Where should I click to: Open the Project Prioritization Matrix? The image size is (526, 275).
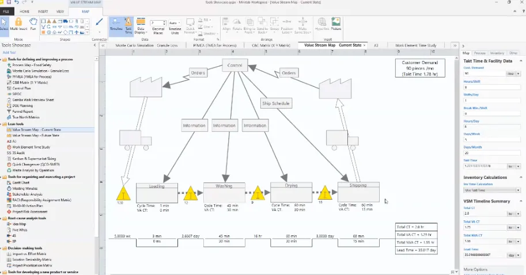pyautogui.click(x=32, y=265)
